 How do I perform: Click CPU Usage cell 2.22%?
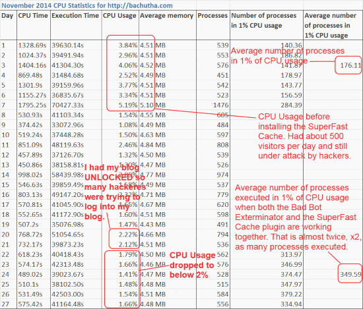click(128, 235)
